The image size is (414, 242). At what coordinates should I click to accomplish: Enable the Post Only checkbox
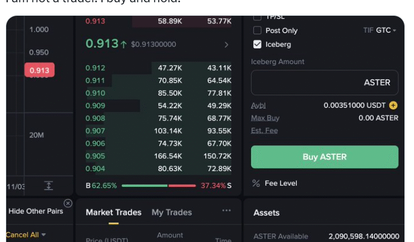pos(257,30)
